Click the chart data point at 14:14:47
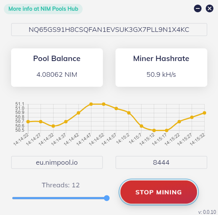The width and height of the screenshot is (218, 215). pyautogui.click(x=91, y=104)
